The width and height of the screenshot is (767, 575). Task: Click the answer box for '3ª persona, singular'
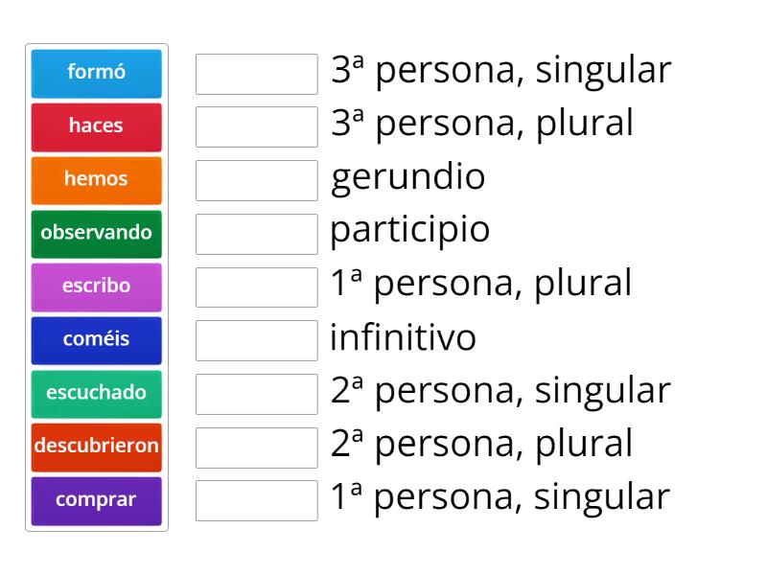(256, 74)
